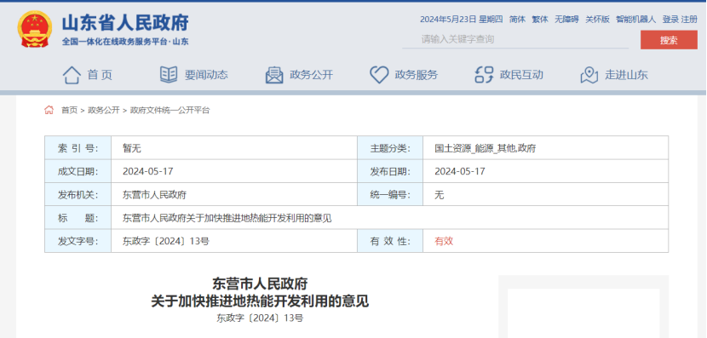Click the 发文字号 label cell
Image resolution: width=707 pixels, height=338 pixels.
tap(78, 241)
